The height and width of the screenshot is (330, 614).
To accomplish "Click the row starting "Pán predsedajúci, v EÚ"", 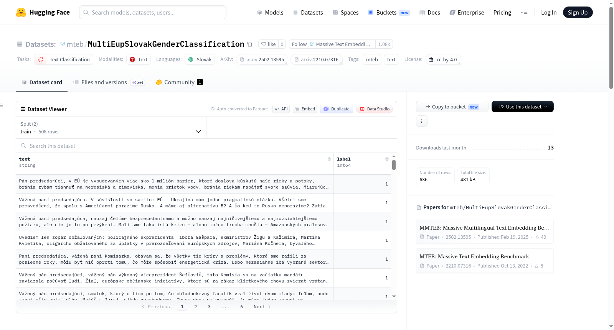I will (203, 184).
